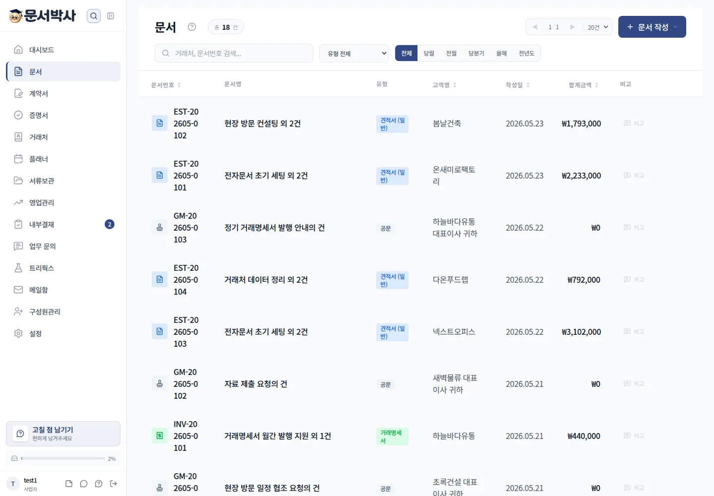
Task: Select the 올해 period filter
Action: click(x=502, y=53)
